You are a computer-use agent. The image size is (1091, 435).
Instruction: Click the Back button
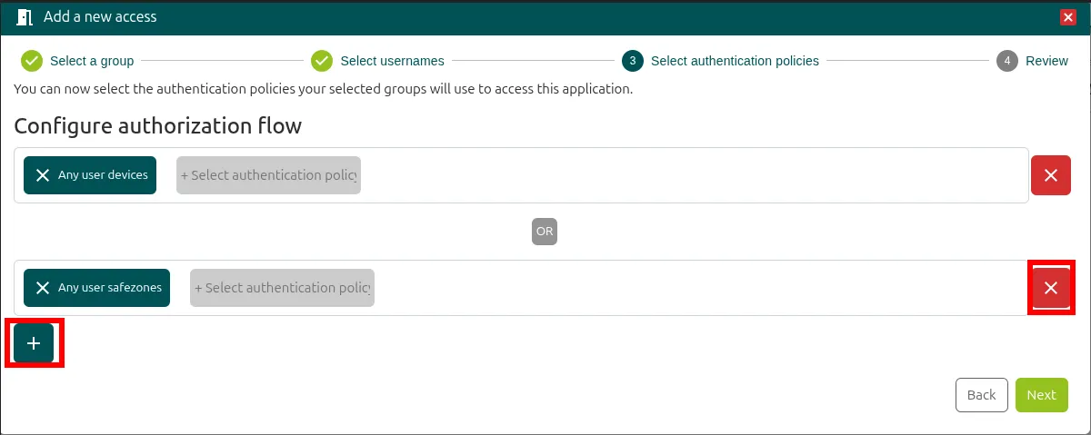pos(982,395)
